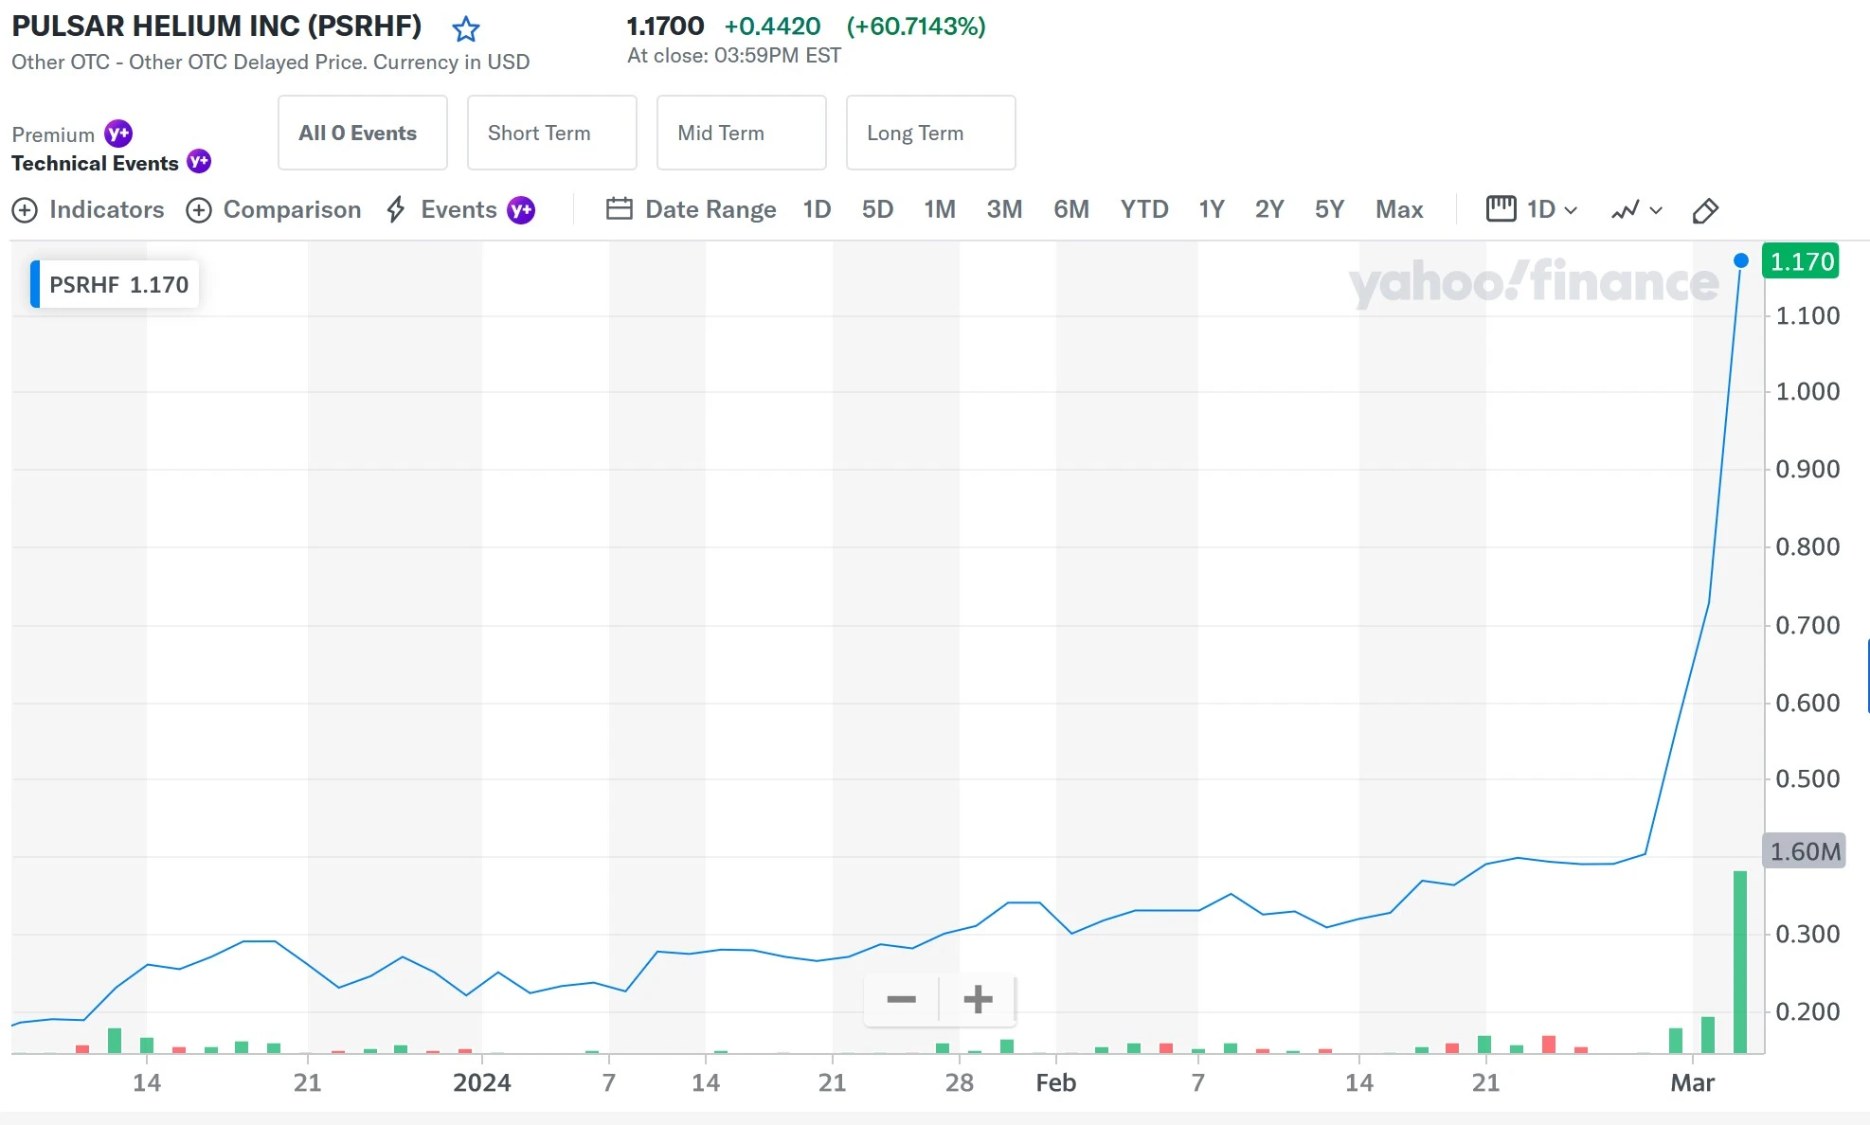Select the Short Term events filter
The image size is (1870, 1125).
coord(551,133)
